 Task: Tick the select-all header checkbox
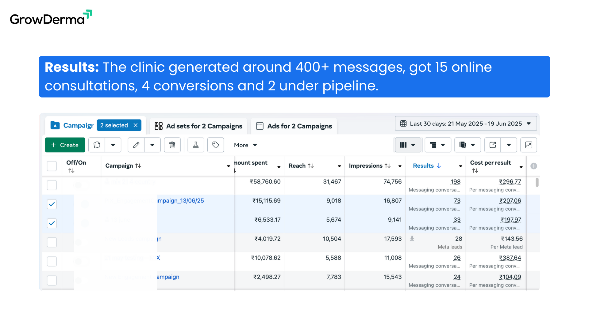(x=52, y=166)
